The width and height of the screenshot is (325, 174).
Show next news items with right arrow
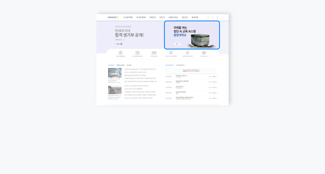[158, 65]
